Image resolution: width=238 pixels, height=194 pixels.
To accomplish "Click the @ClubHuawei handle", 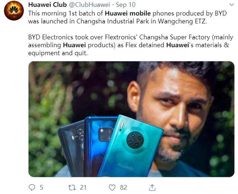I will pyautogui.click(x=89, y=5).
